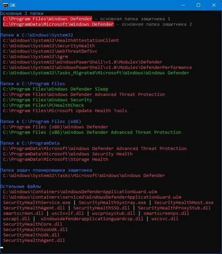Click the highlighted C:\Program Files\Windows Defender path
This screenshot has height=254, width=222.
47,19
